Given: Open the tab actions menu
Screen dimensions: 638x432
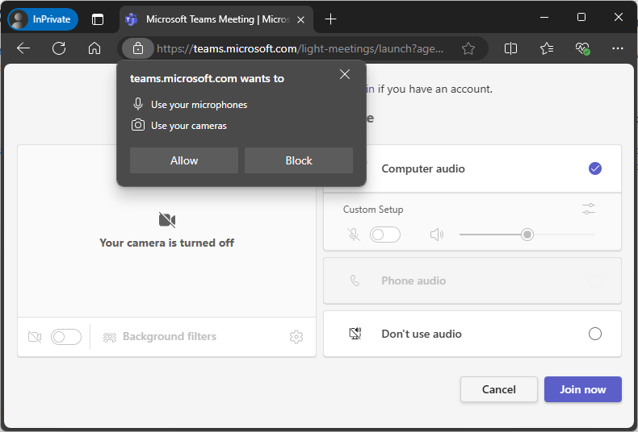Looking at the screenshot, I should 98,19.
